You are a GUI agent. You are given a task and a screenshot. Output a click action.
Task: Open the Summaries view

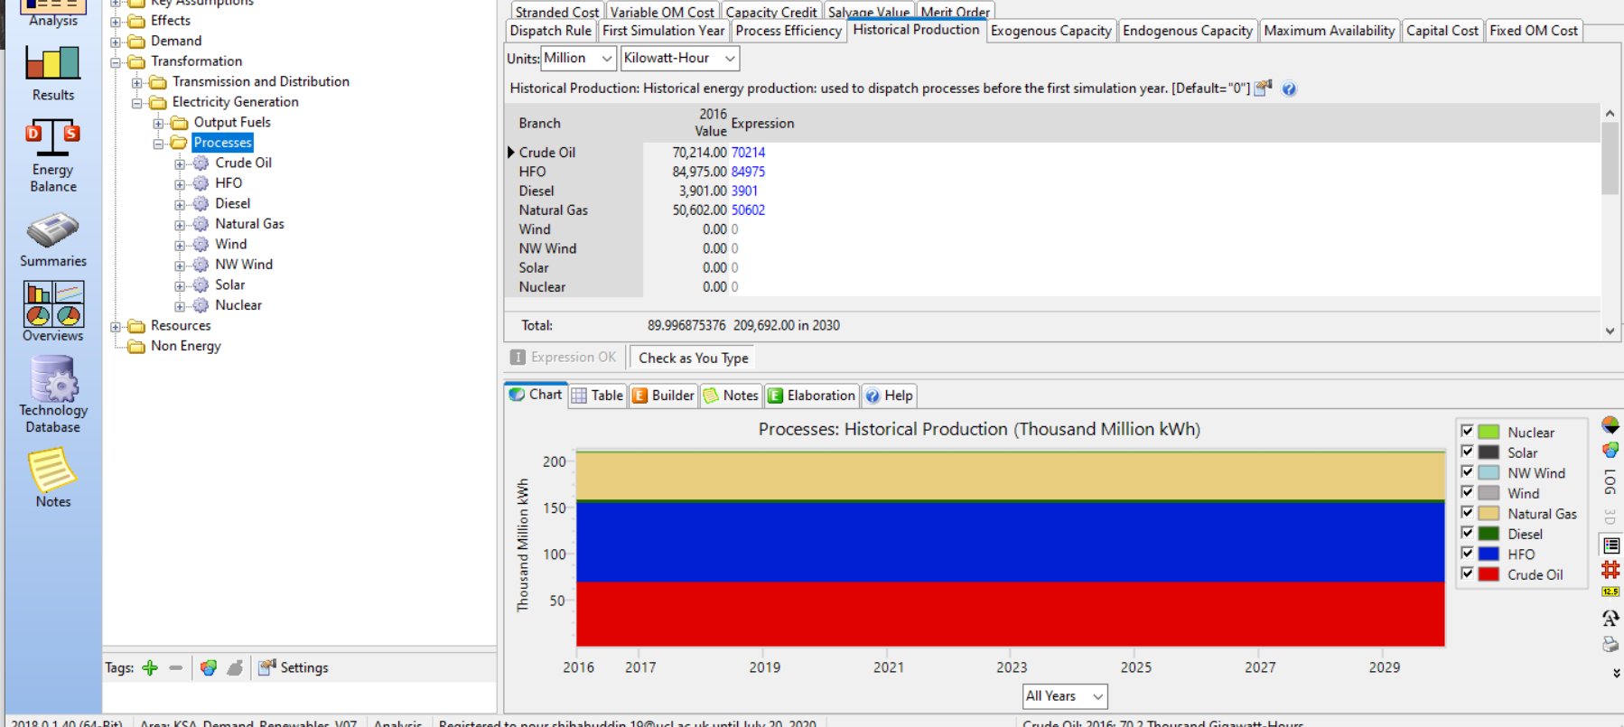[52, 240]
